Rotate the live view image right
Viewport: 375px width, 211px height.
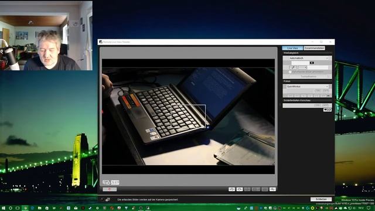(240, 189)
